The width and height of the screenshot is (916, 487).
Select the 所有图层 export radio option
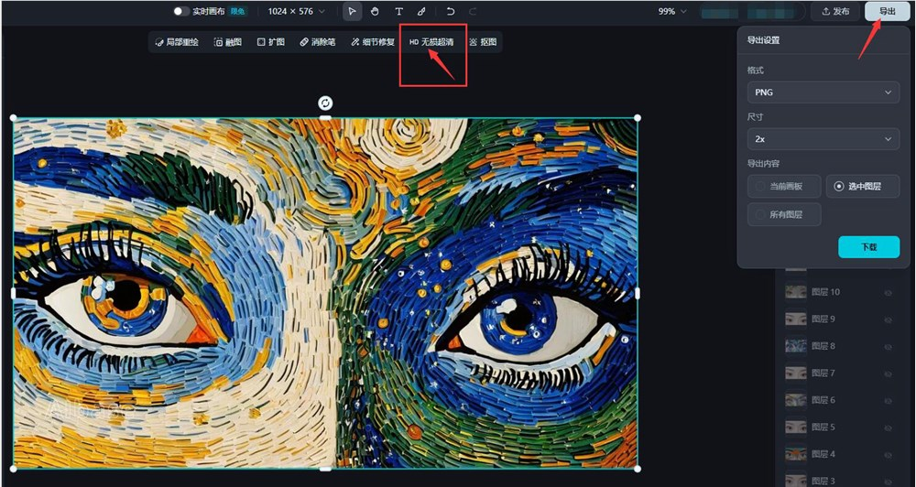[784, 215]
